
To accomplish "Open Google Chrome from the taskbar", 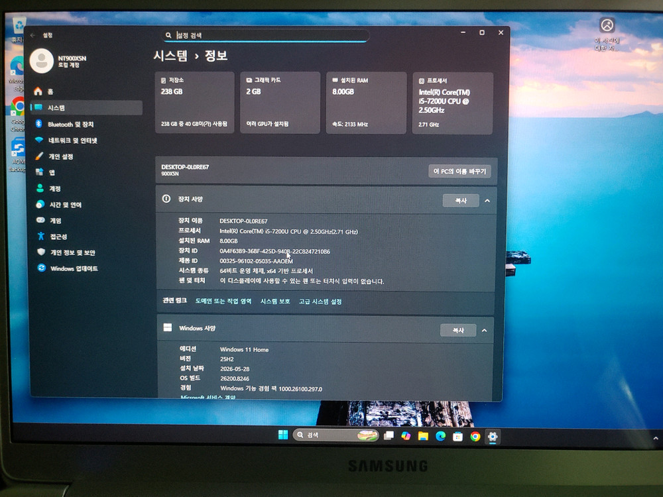I will pos(475,437).
